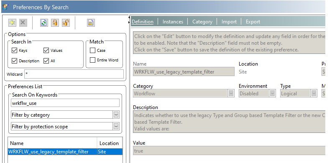Click the closed padlock lock icon

tap(55, 23)
